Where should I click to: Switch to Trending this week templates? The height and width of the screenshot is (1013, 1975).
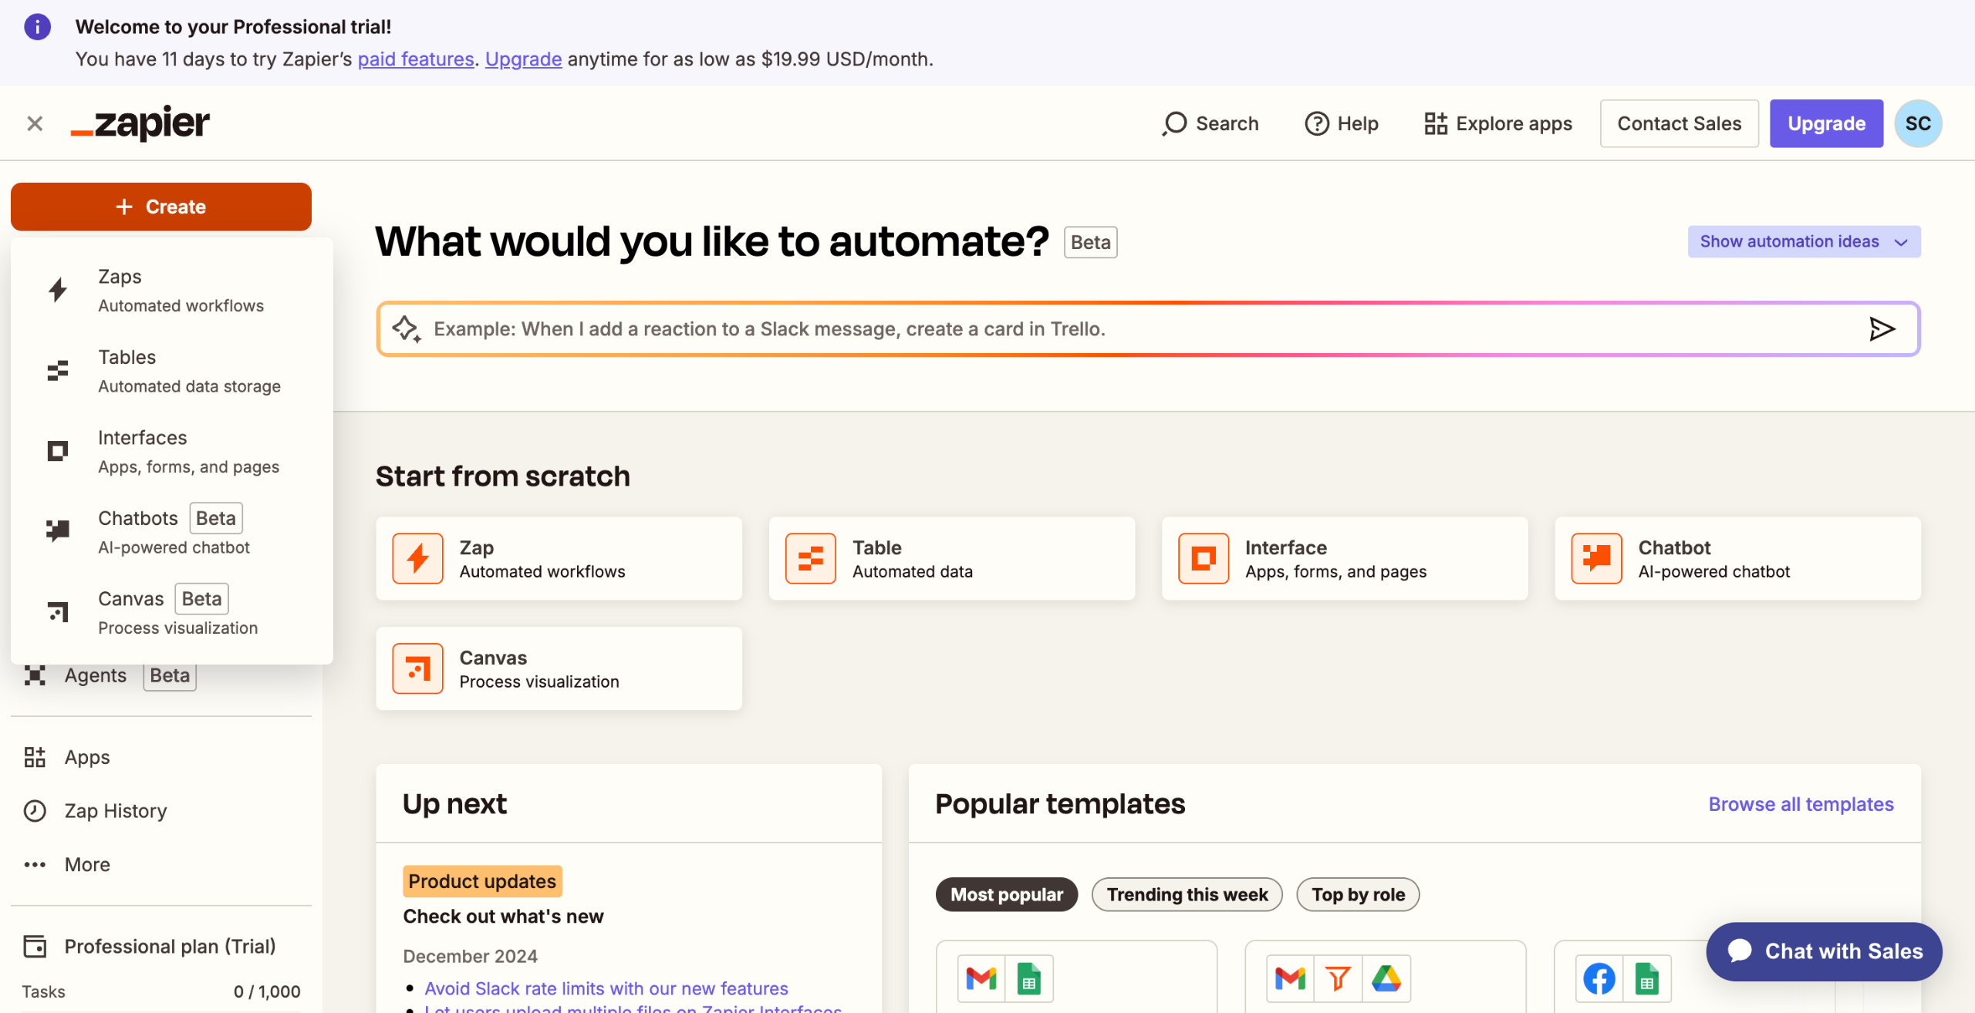[x=1187, y=894]
